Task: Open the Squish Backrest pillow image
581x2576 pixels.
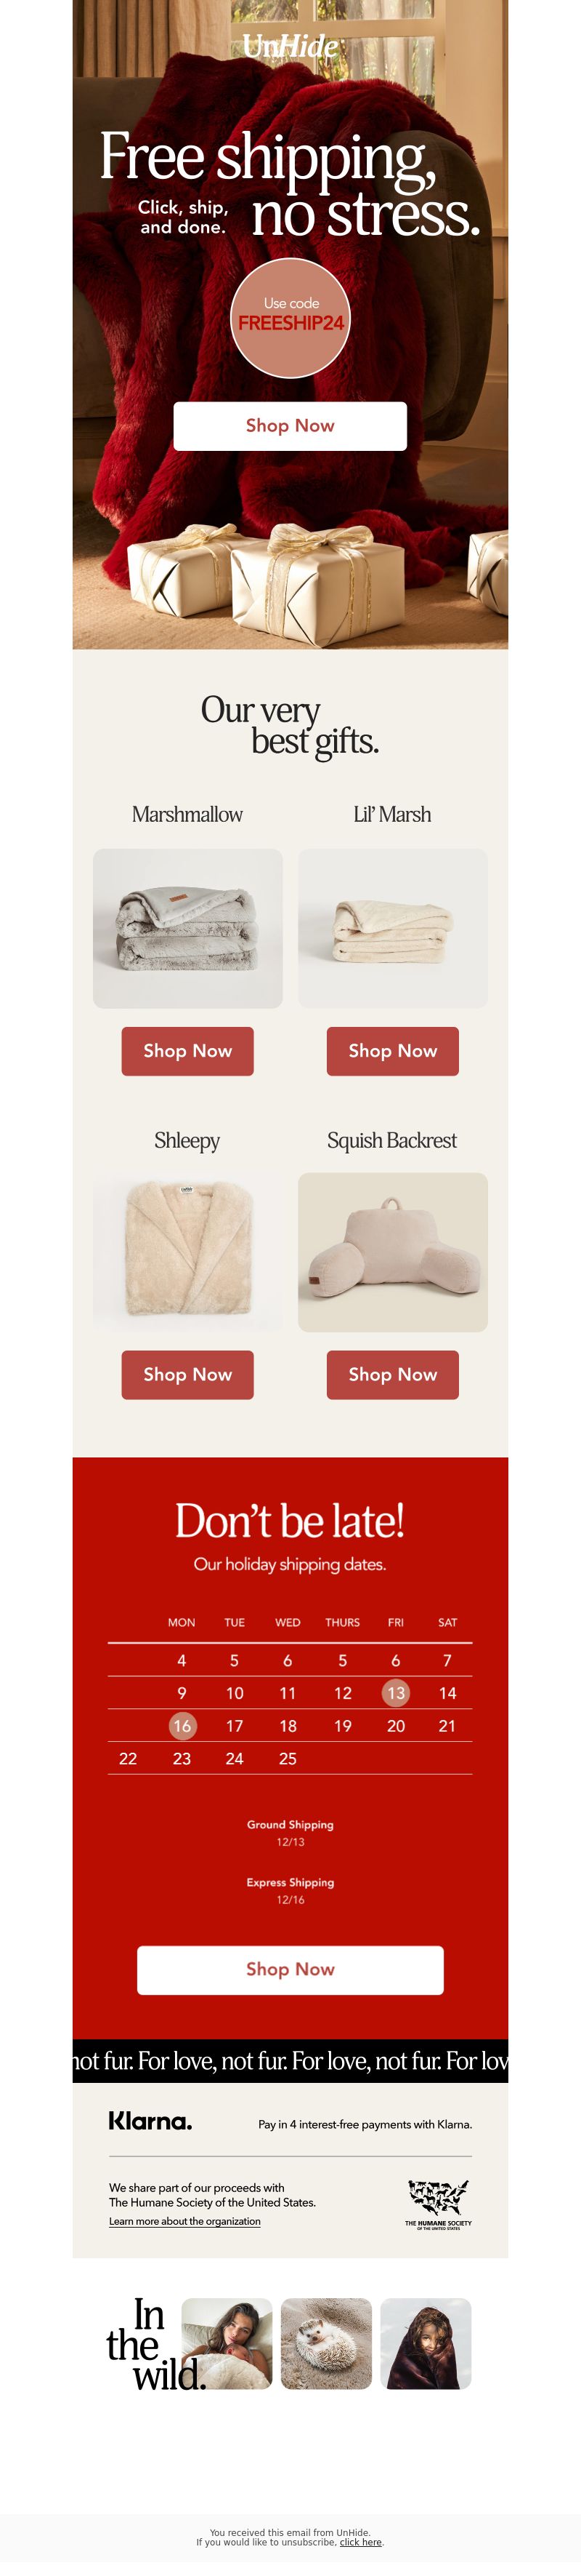Action: coord(394,1252)
